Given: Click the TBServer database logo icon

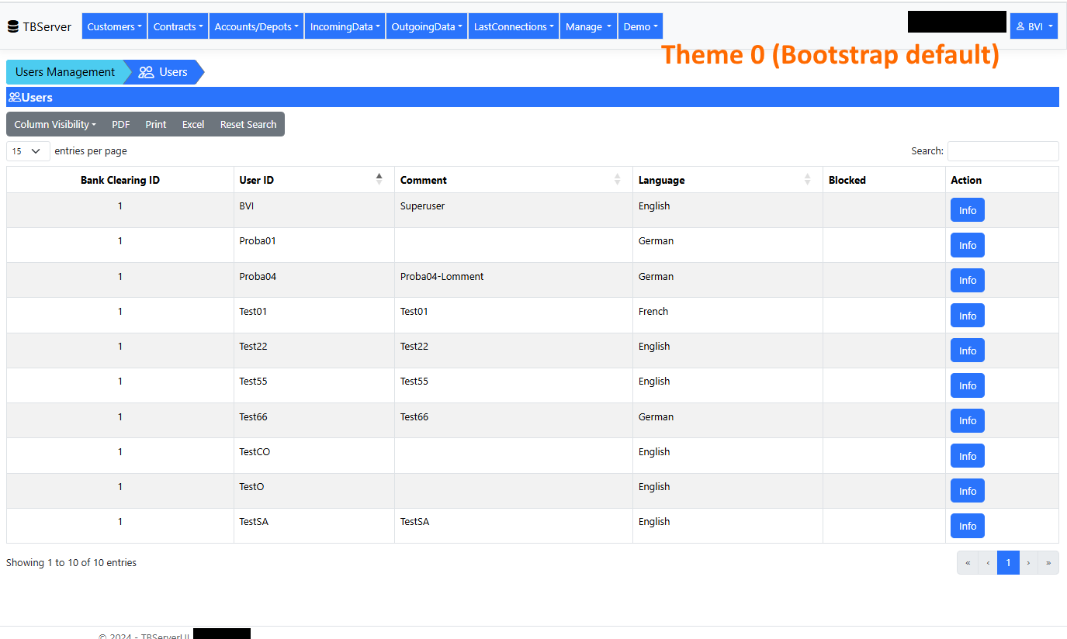Looking at the screenshot, I should coord(12,27).
